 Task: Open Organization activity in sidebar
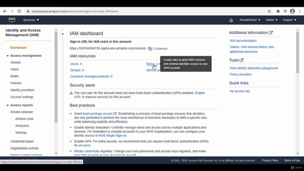coord(24,148)
